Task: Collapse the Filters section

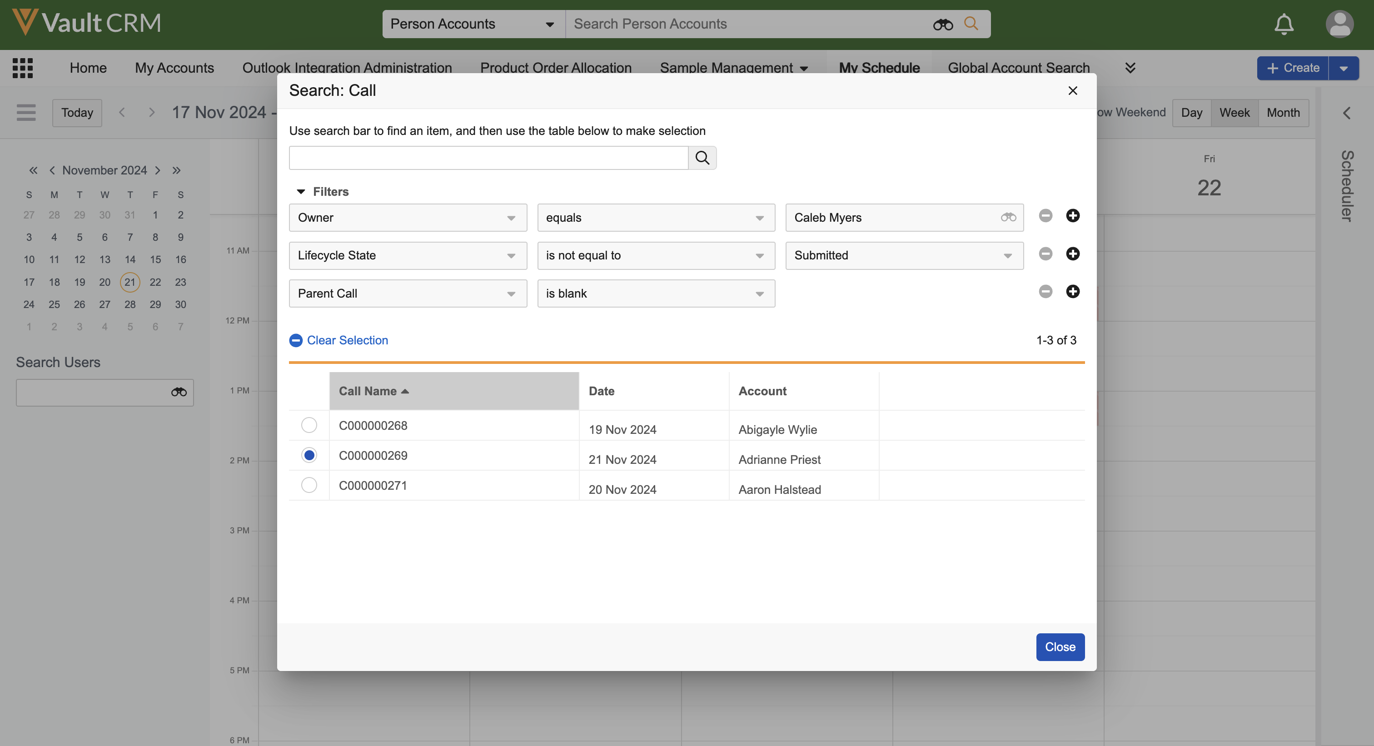Action: 301,192
